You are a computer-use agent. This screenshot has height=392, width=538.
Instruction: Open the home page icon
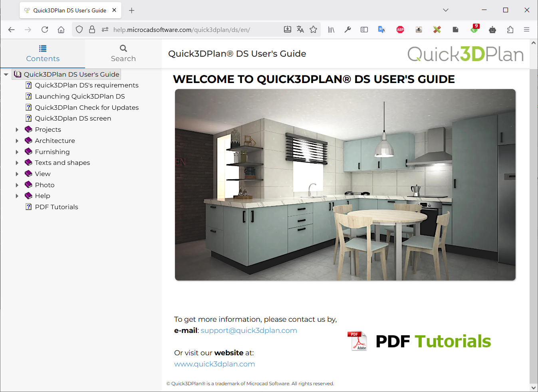61,30
